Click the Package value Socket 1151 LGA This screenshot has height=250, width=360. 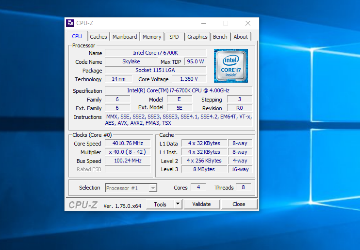pyautogui.click(x=155, y=70)
